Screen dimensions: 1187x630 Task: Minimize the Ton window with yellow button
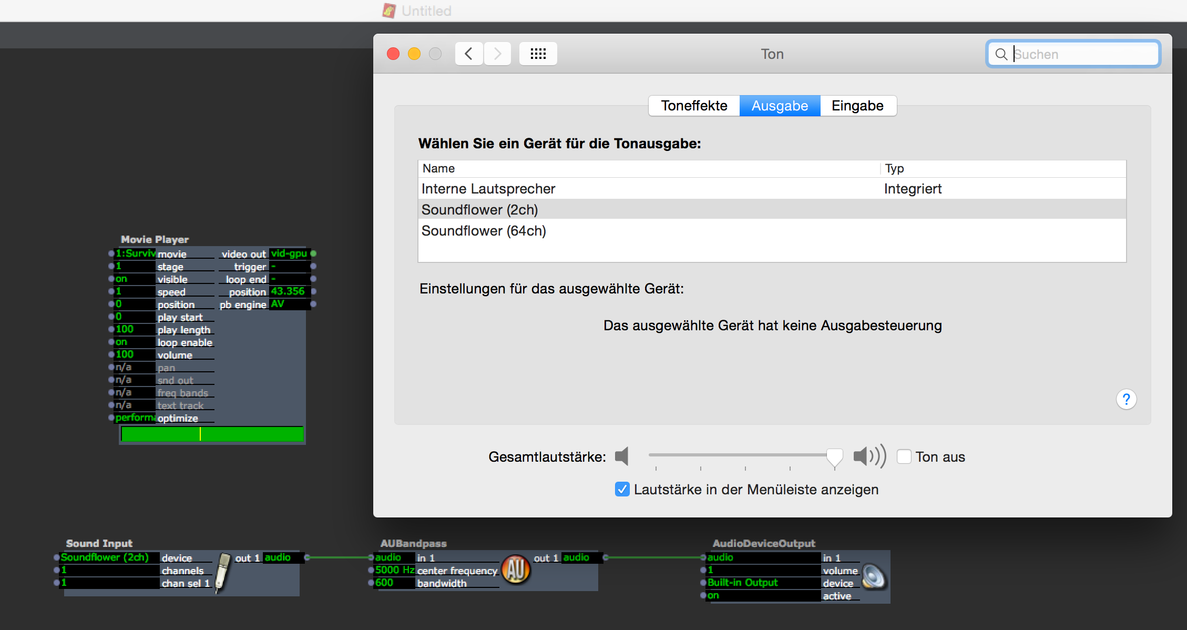click(x=414, y=54)
